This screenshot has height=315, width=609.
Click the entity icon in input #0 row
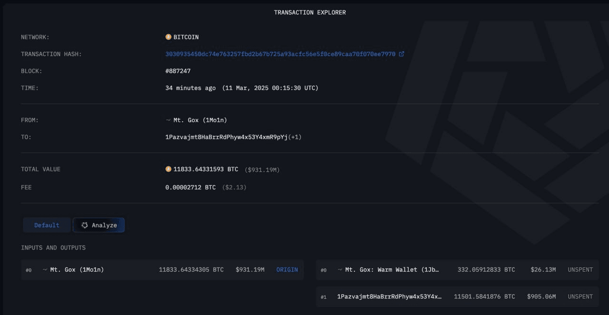coord(45,270)
